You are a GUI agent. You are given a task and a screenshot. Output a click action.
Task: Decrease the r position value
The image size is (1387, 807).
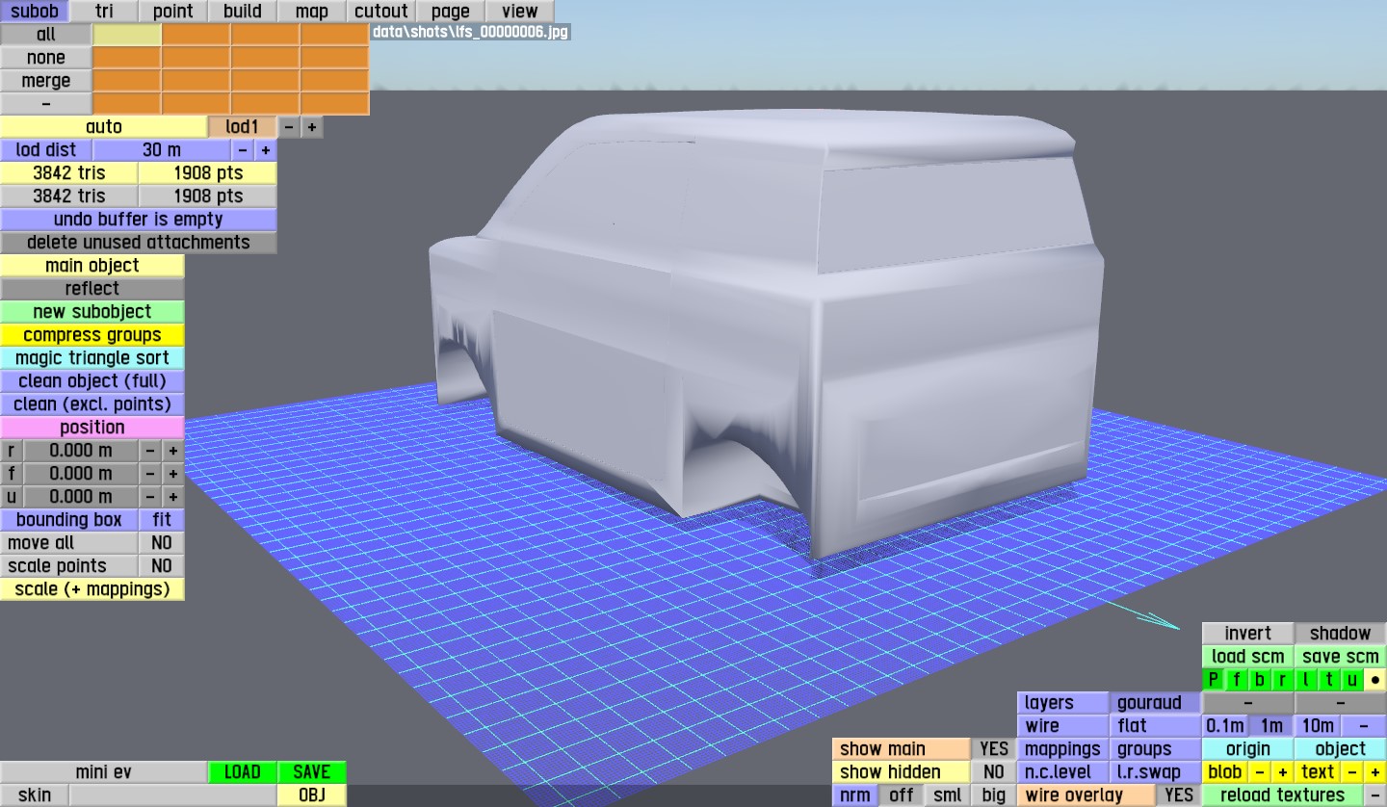click(x=150, y=451)
